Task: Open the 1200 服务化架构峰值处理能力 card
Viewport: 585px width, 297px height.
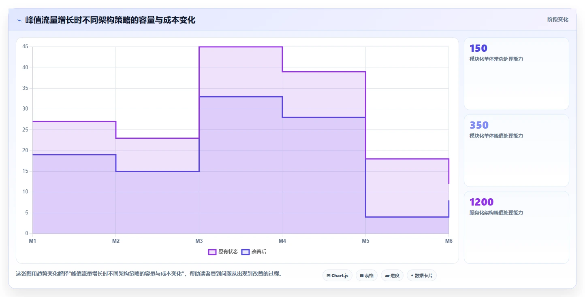Action: (x=517, y=227)
